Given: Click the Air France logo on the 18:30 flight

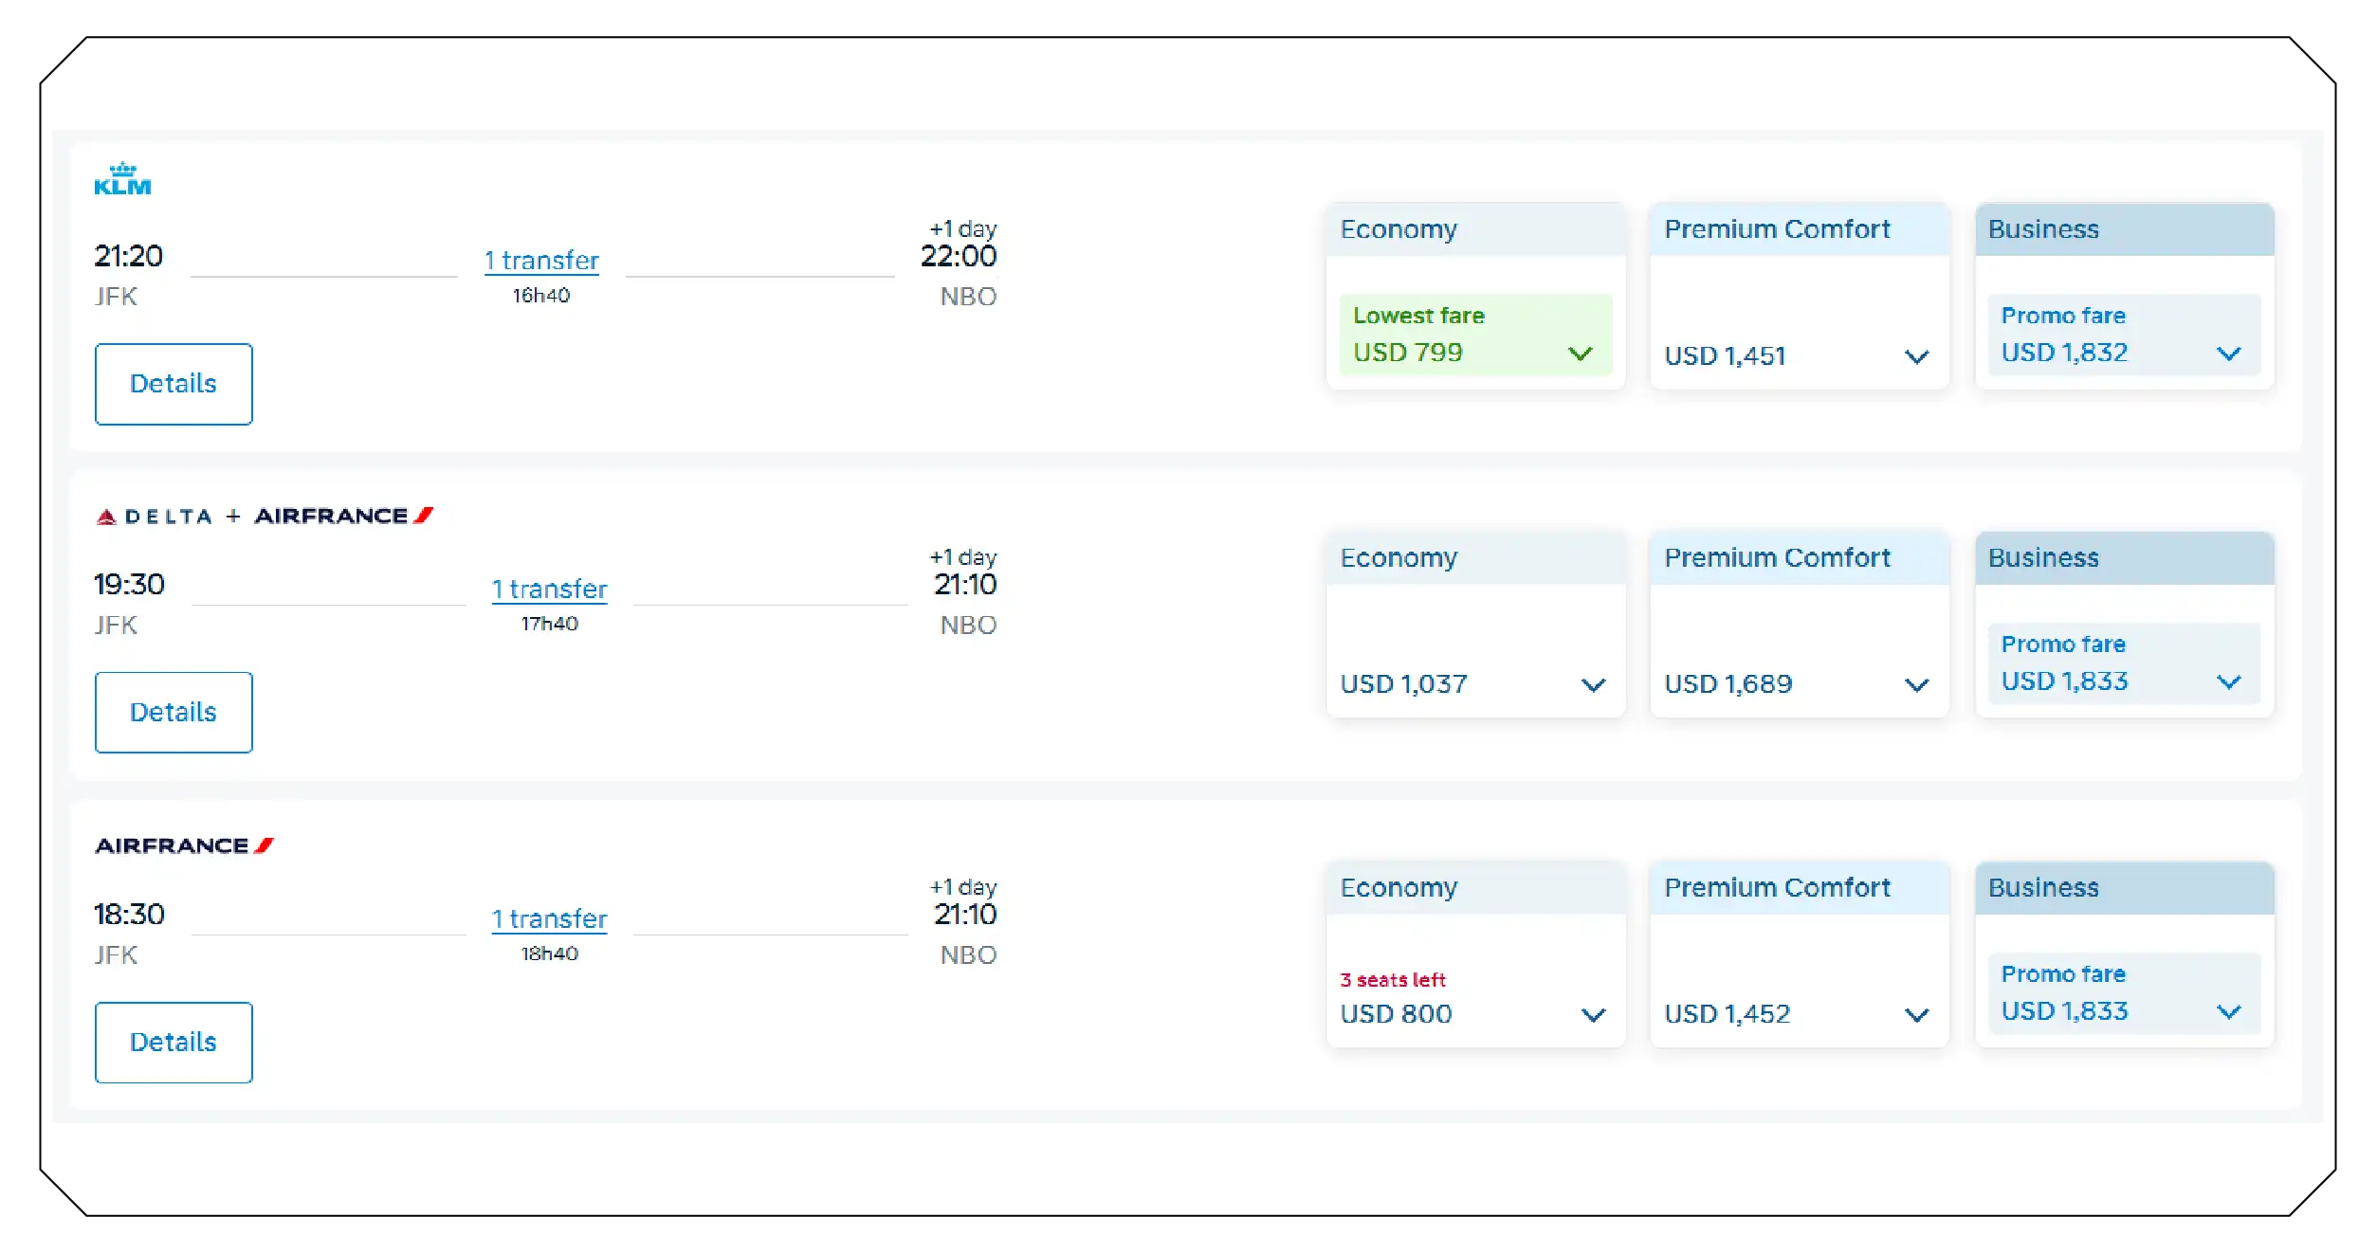Looking at the screenshot, I should [x=184, y=844].
